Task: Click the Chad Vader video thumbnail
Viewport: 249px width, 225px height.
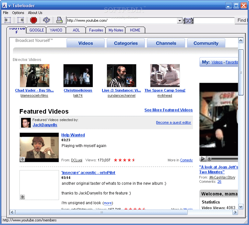Action: 35,76
